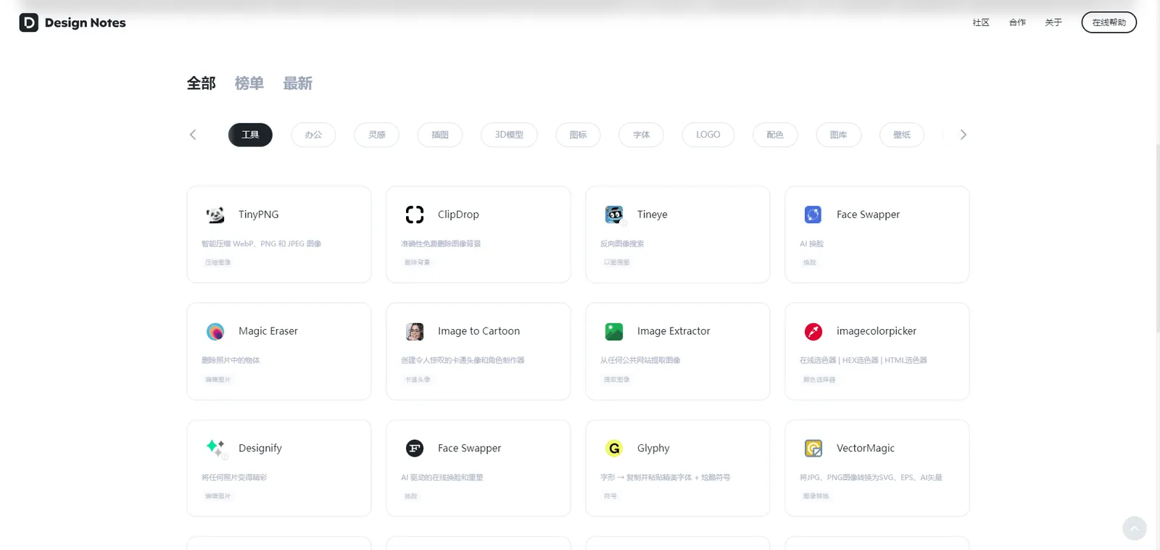This screenshot has width=1160, height=550.
Task: Open the Tineye card title
Action: 652,214
